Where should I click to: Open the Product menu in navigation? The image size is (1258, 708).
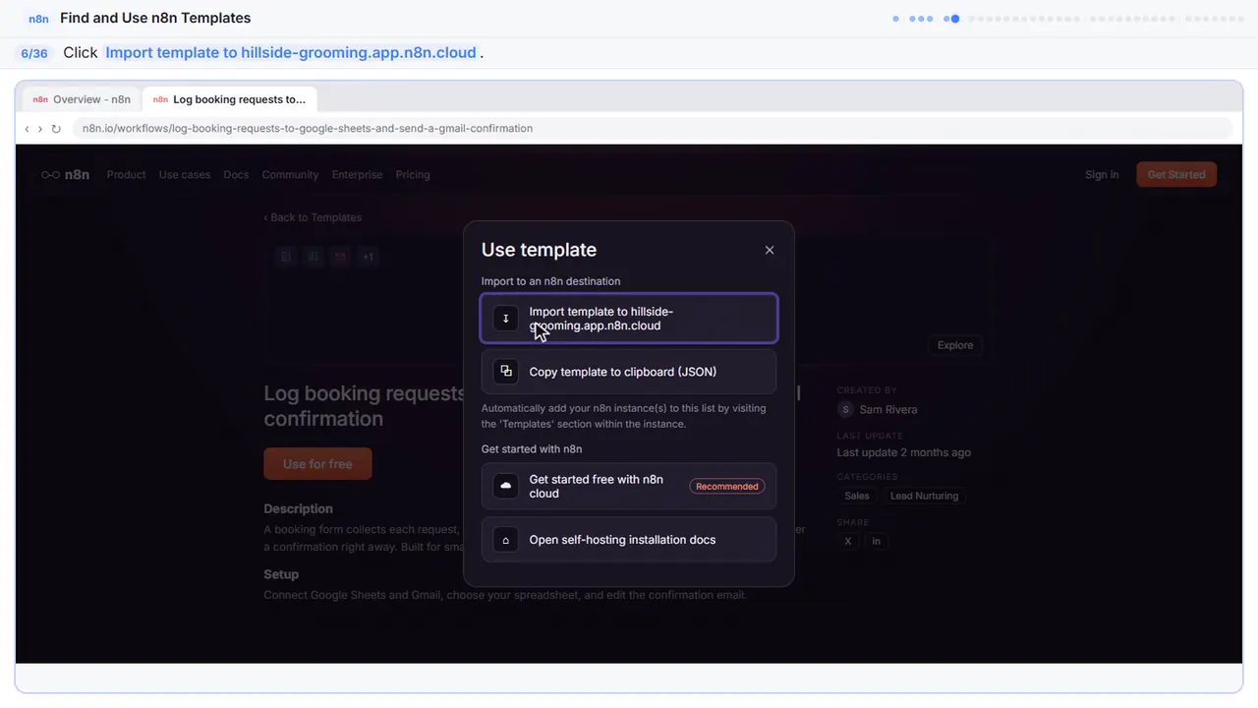(126, 175)
